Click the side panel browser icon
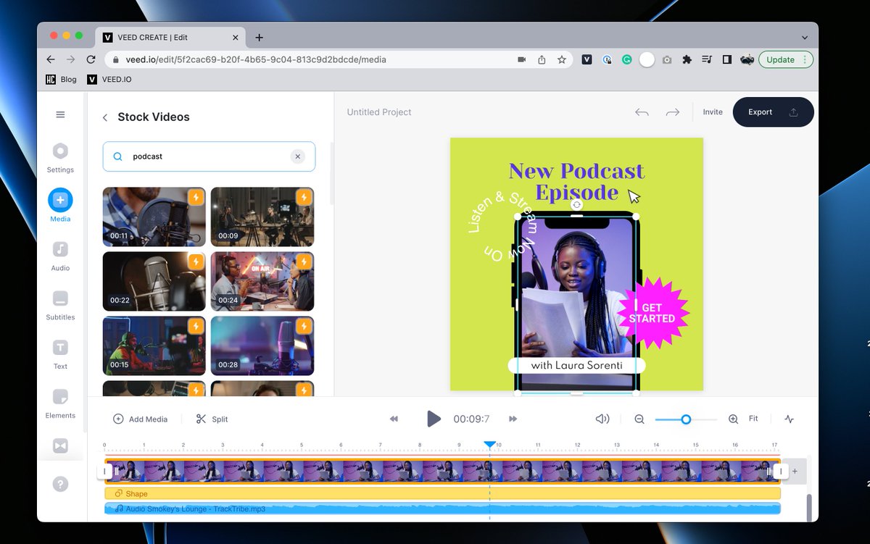This screenshot has height=544, width=870. [x=727, y=59]
